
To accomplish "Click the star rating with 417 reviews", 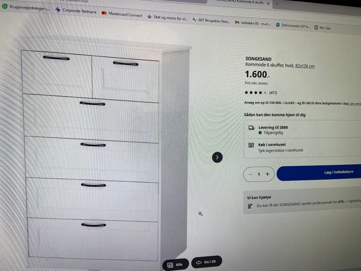I will pyautogui.click(x=261, y=93).
